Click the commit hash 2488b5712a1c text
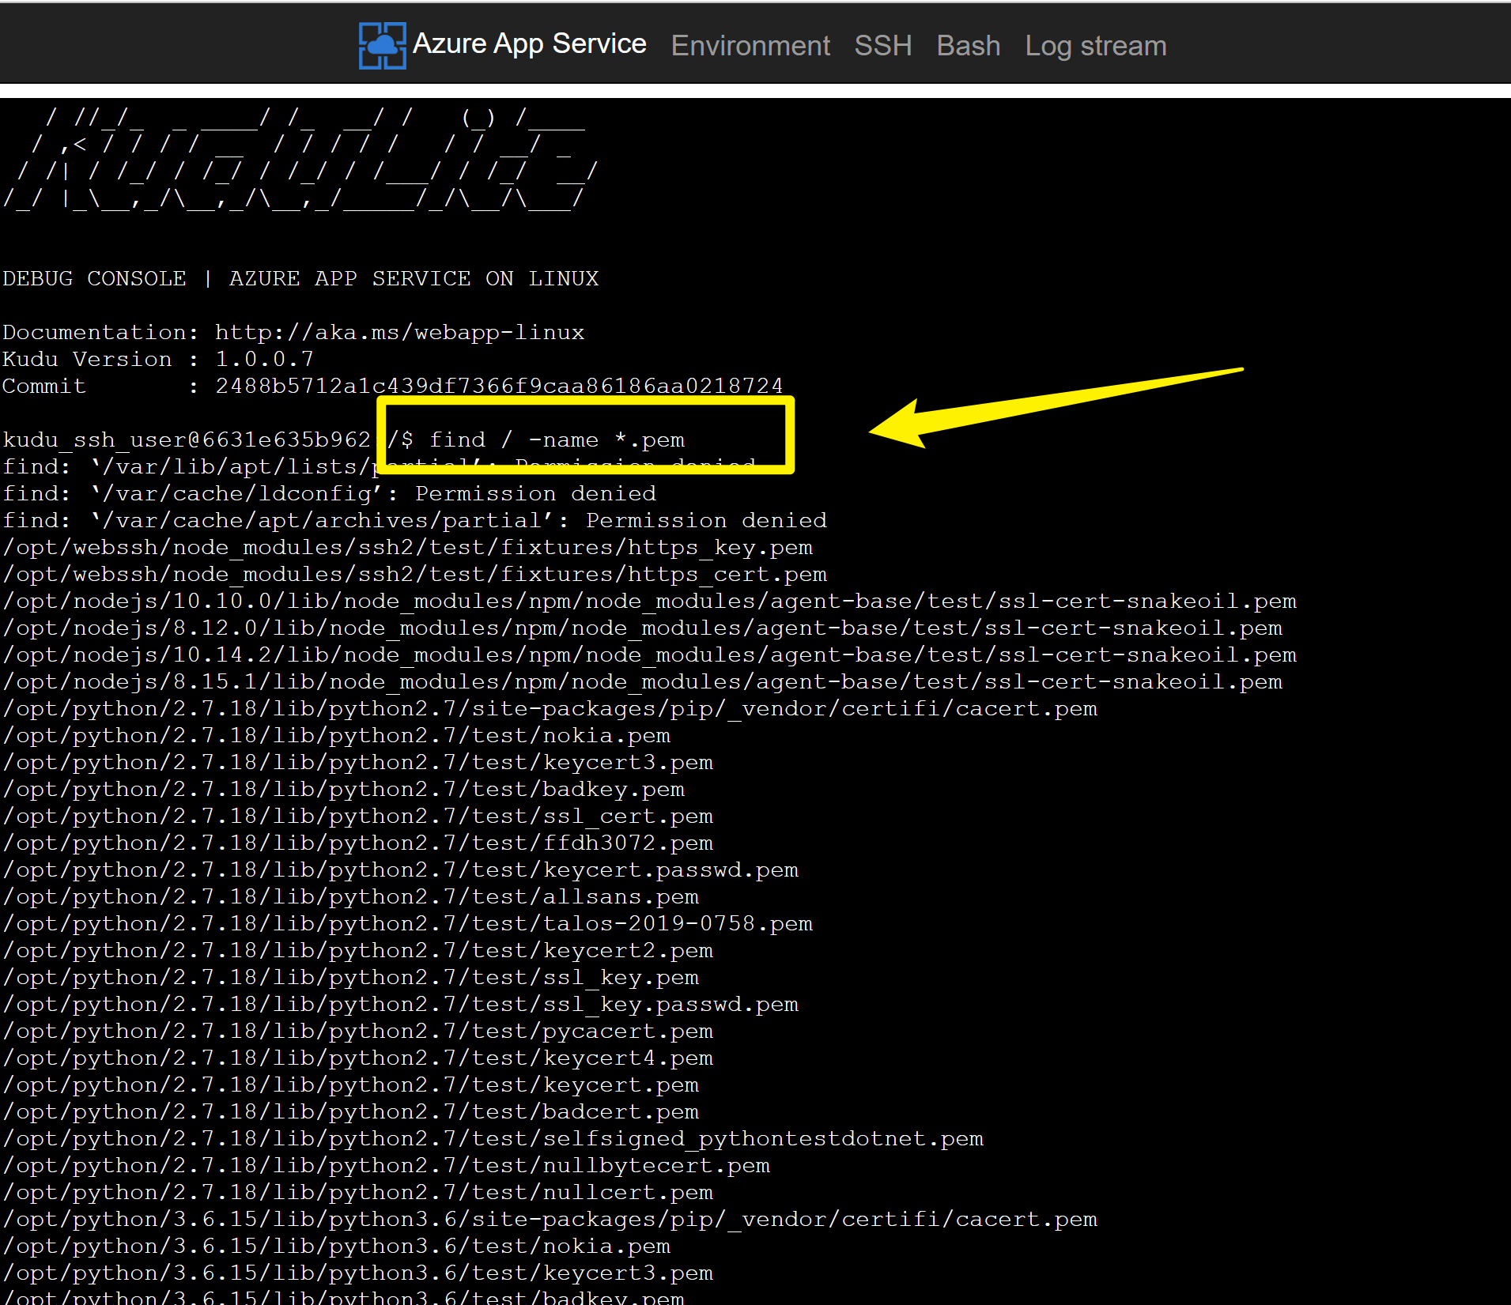The width and height of the screenshot is (1511, 1305). point(498,386)
